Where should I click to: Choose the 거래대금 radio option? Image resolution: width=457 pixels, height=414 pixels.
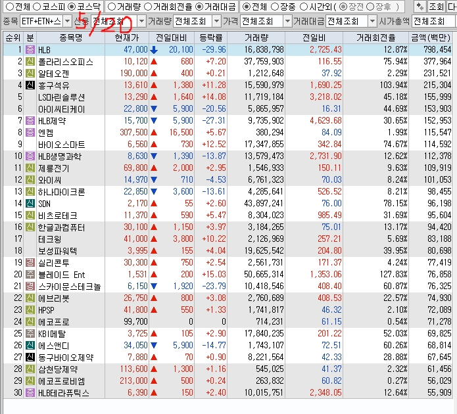tap(199, 7)
